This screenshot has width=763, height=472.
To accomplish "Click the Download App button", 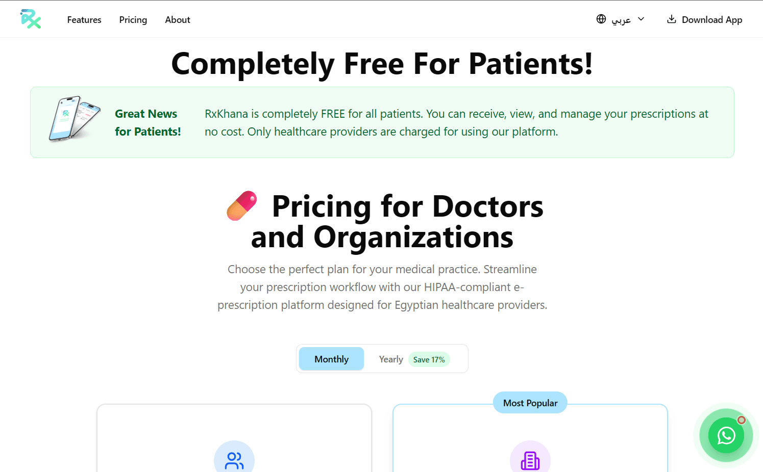I will (711, 20).
